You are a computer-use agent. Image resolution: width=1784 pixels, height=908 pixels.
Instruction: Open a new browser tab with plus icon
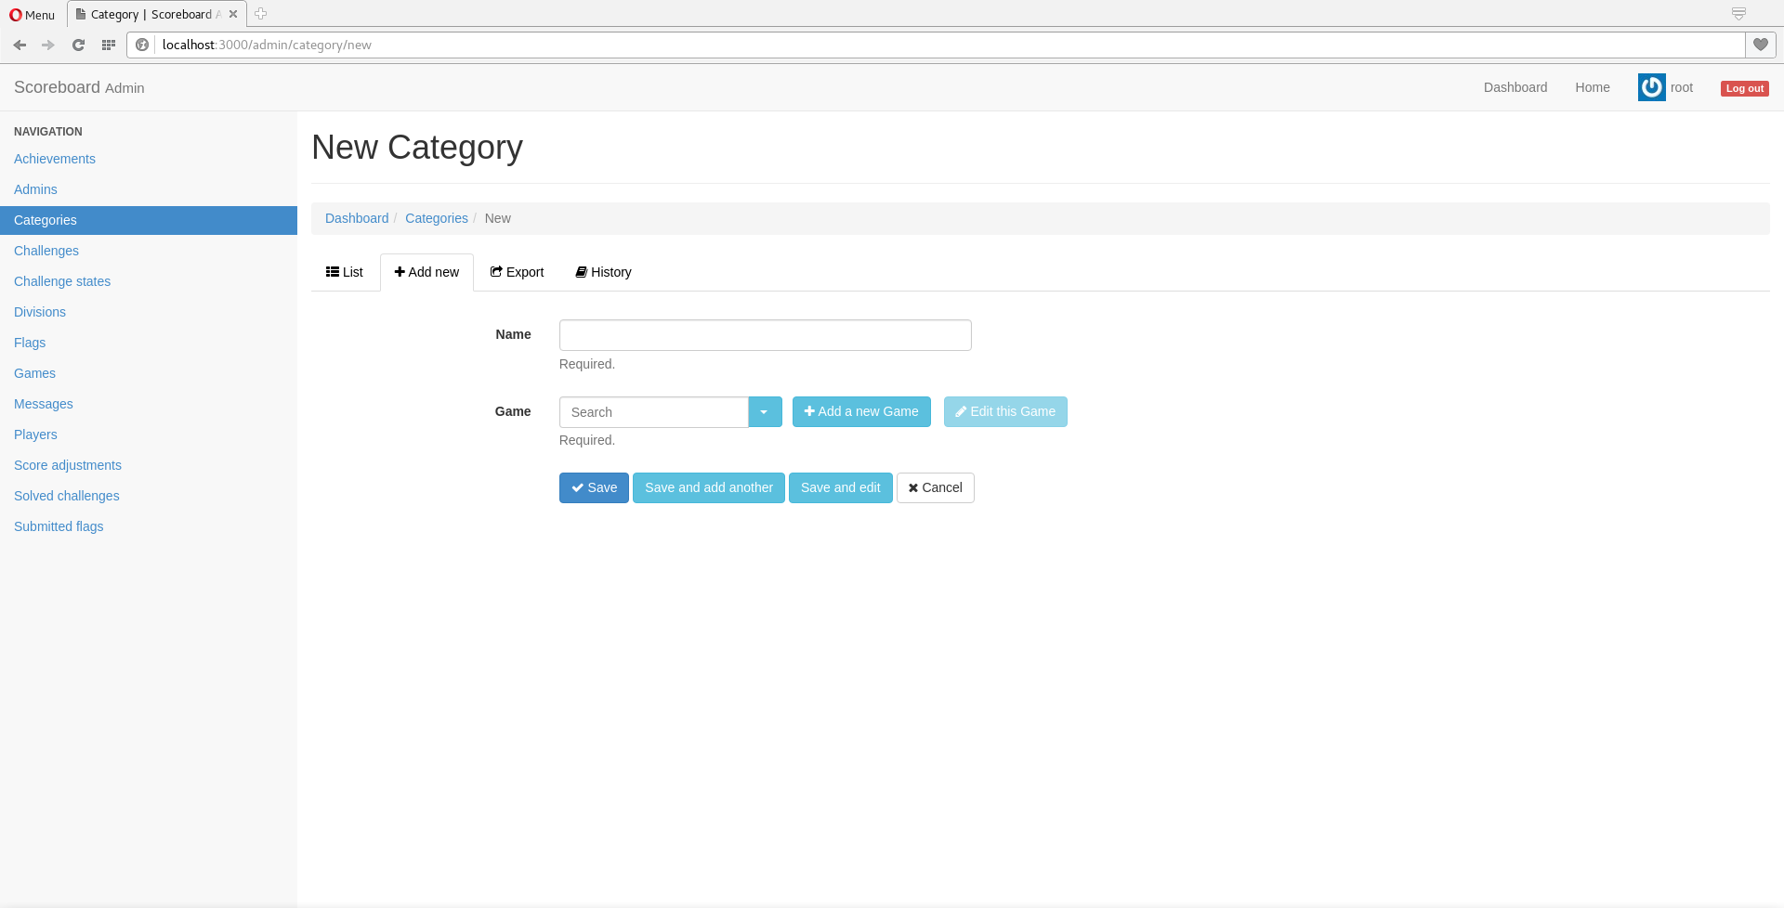click(261, 14)
